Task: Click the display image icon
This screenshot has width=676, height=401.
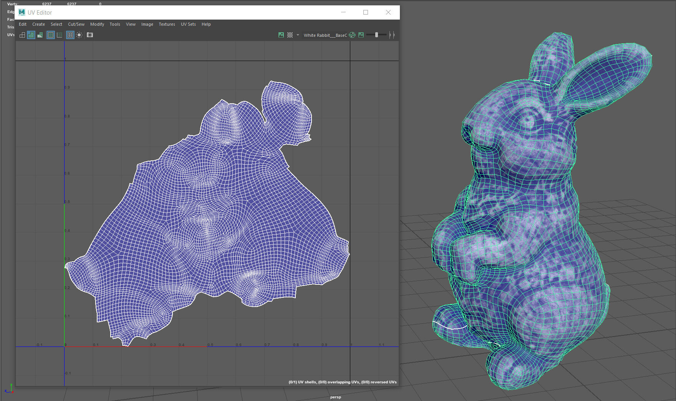Action: 281,35
